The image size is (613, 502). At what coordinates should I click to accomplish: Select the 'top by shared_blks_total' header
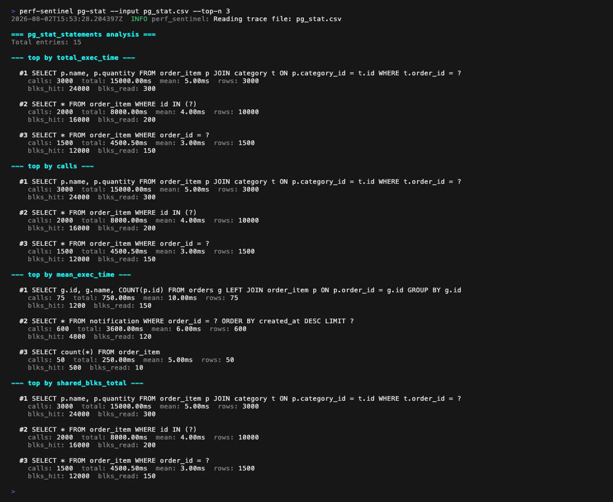pos(77,383)
